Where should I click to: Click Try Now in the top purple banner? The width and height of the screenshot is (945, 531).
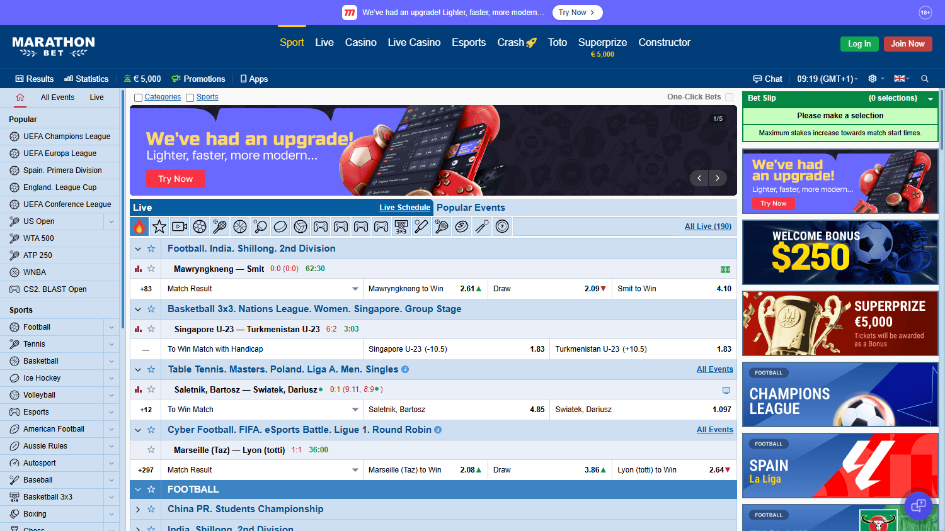click(577, 13)
